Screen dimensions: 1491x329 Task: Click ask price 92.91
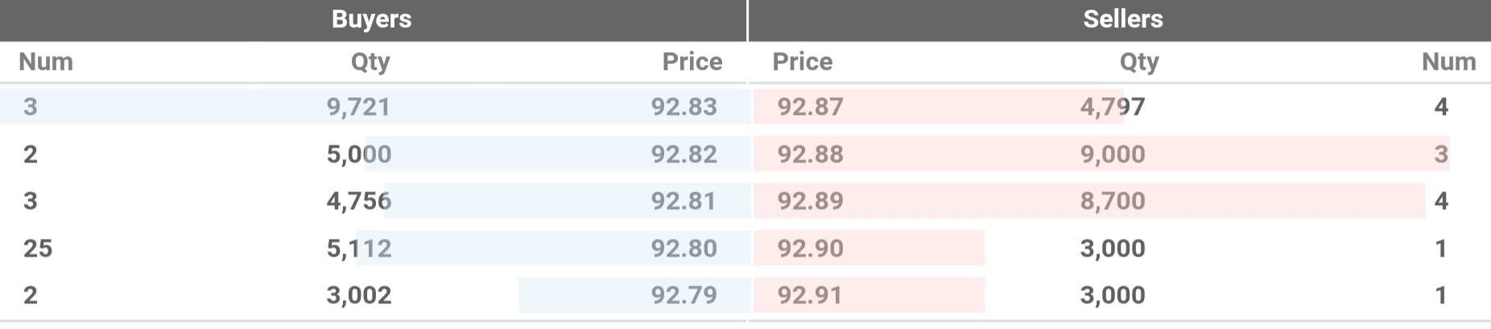point(811,295)
